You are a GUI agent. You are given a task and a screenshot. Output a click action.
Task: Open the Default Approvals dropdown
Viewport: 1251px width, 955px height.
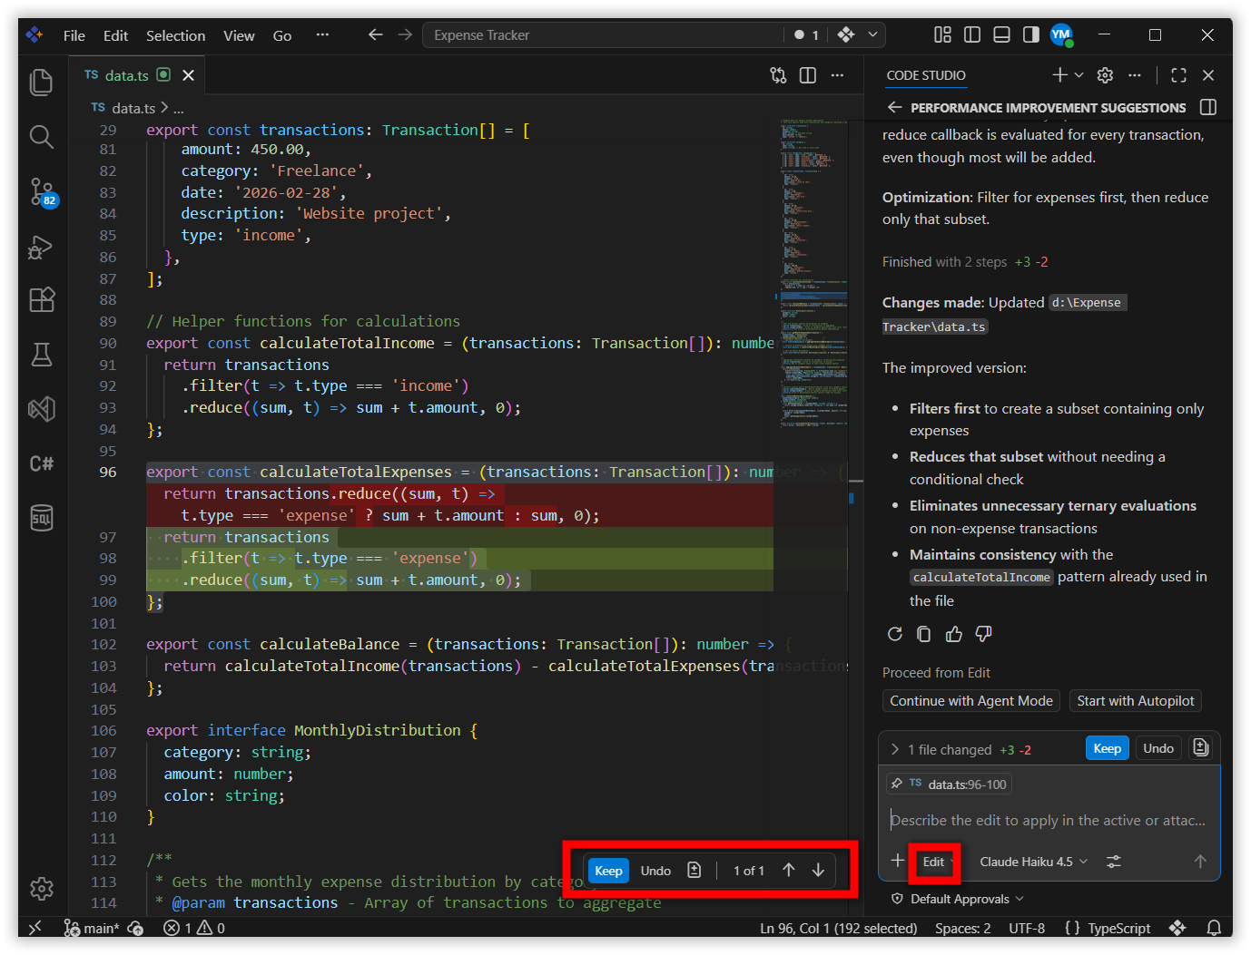pyautogui.click(x=959, y=899)
